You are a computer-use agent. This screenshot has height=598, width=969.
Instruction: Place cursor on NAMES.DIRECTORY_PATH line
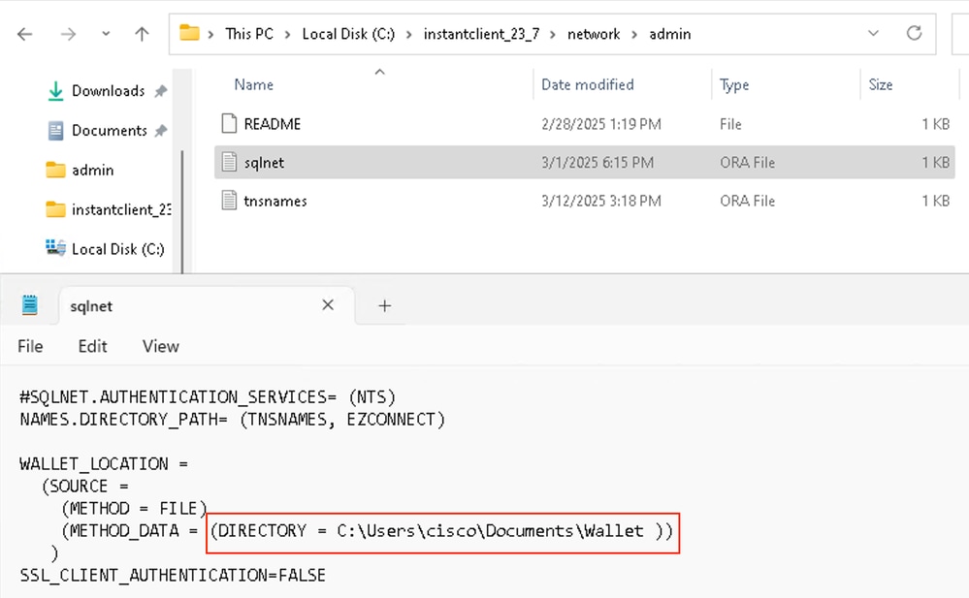coord(232,420)
